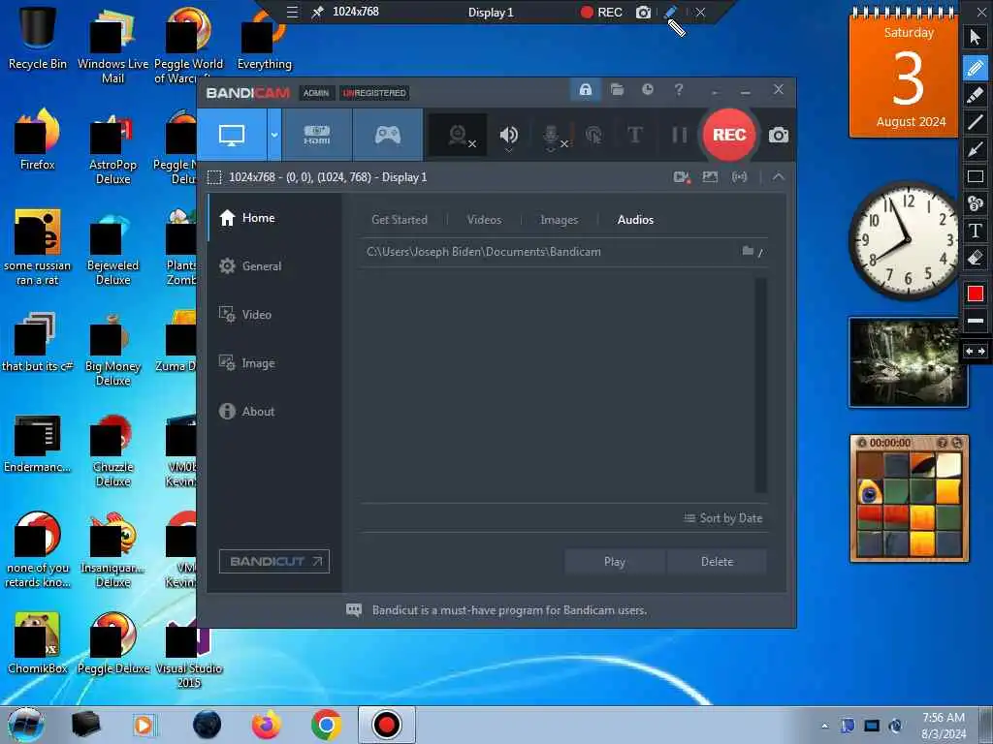The height and width of the screenshot is (744, 993).
Task: Click the video recording status icon in Bandicam
Action: point(682,177)
